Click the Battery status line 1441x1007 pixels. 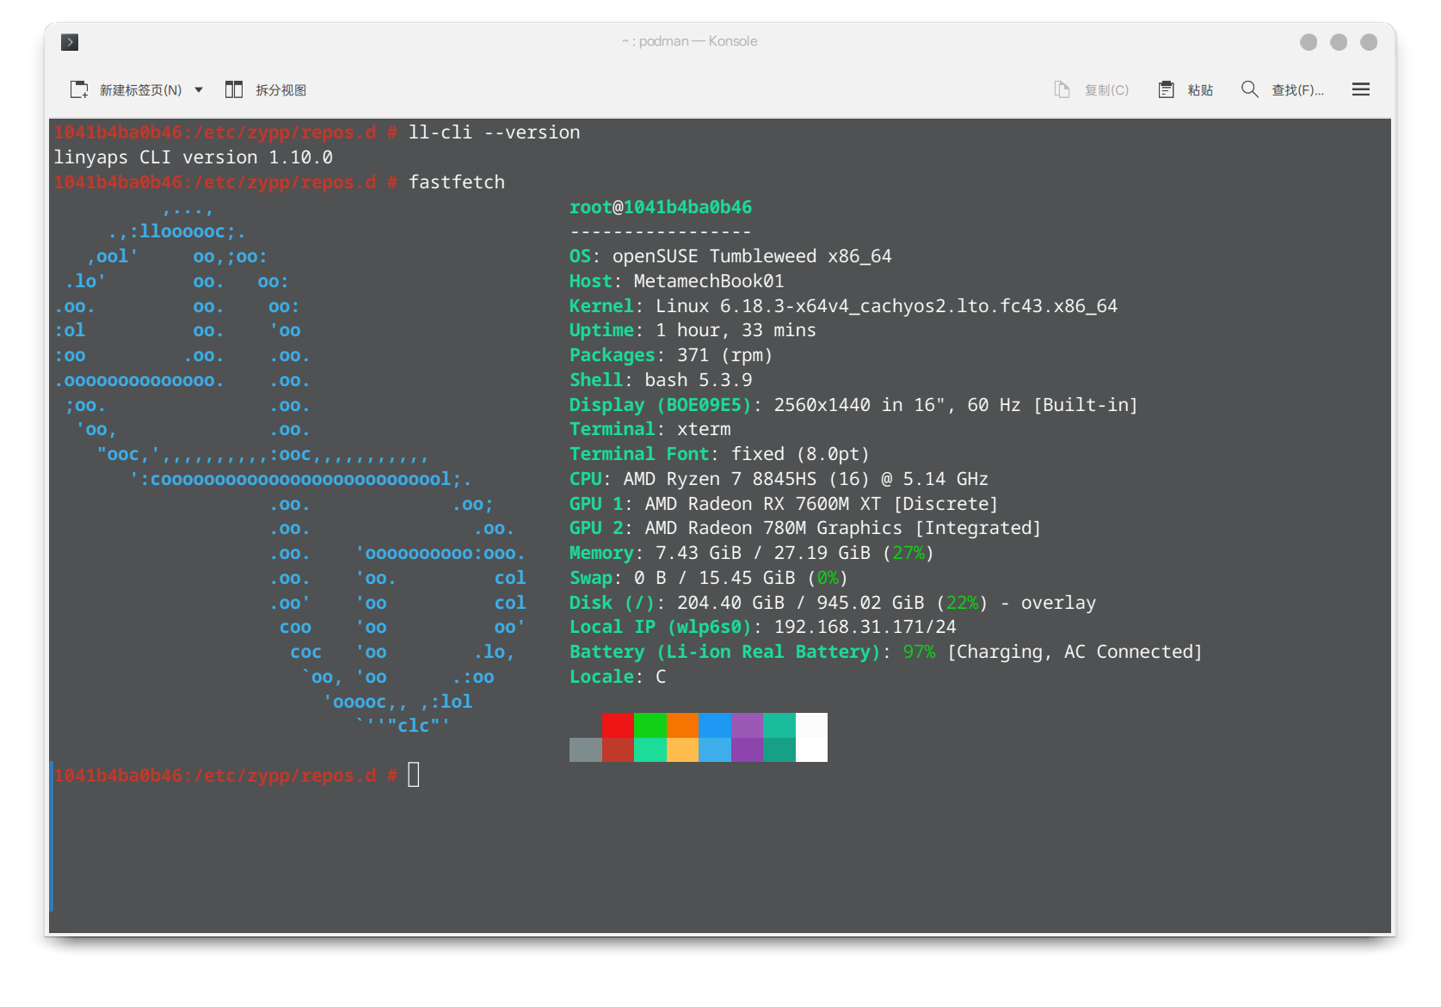886,652
